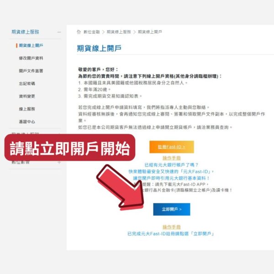Screen dimensions: 274x274
Task: Click 數位金融 breadcrumb link
Action: click(x=92, y=32)
